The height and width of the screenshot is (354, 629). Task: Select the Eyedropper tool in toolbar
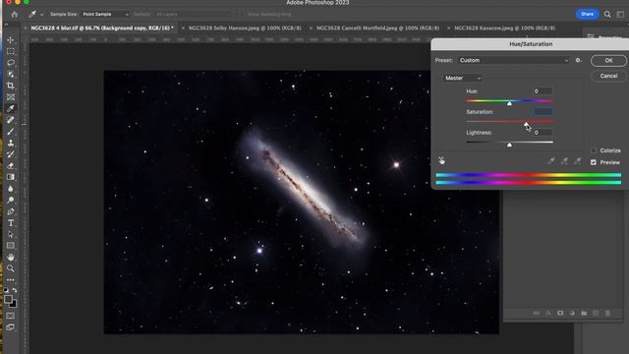11,108
